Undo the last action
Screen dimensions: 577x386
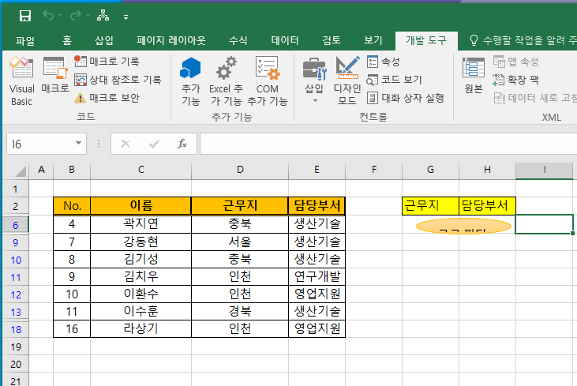click(x=48, y=16)
